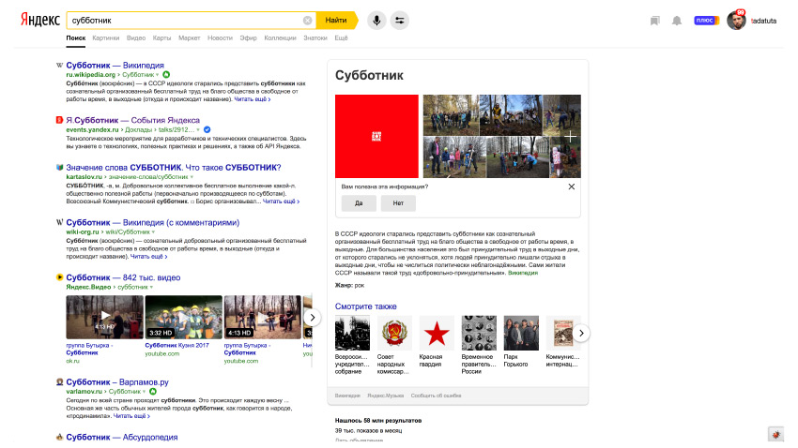Open 'Я.Субботник — События Яндекса' result
Screen dimensions: 798x448
click(x=132, y=120)
